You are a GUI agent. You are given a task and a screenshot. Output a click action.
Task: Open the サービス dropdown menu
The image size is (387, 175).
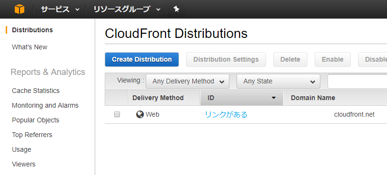[60, 9]
